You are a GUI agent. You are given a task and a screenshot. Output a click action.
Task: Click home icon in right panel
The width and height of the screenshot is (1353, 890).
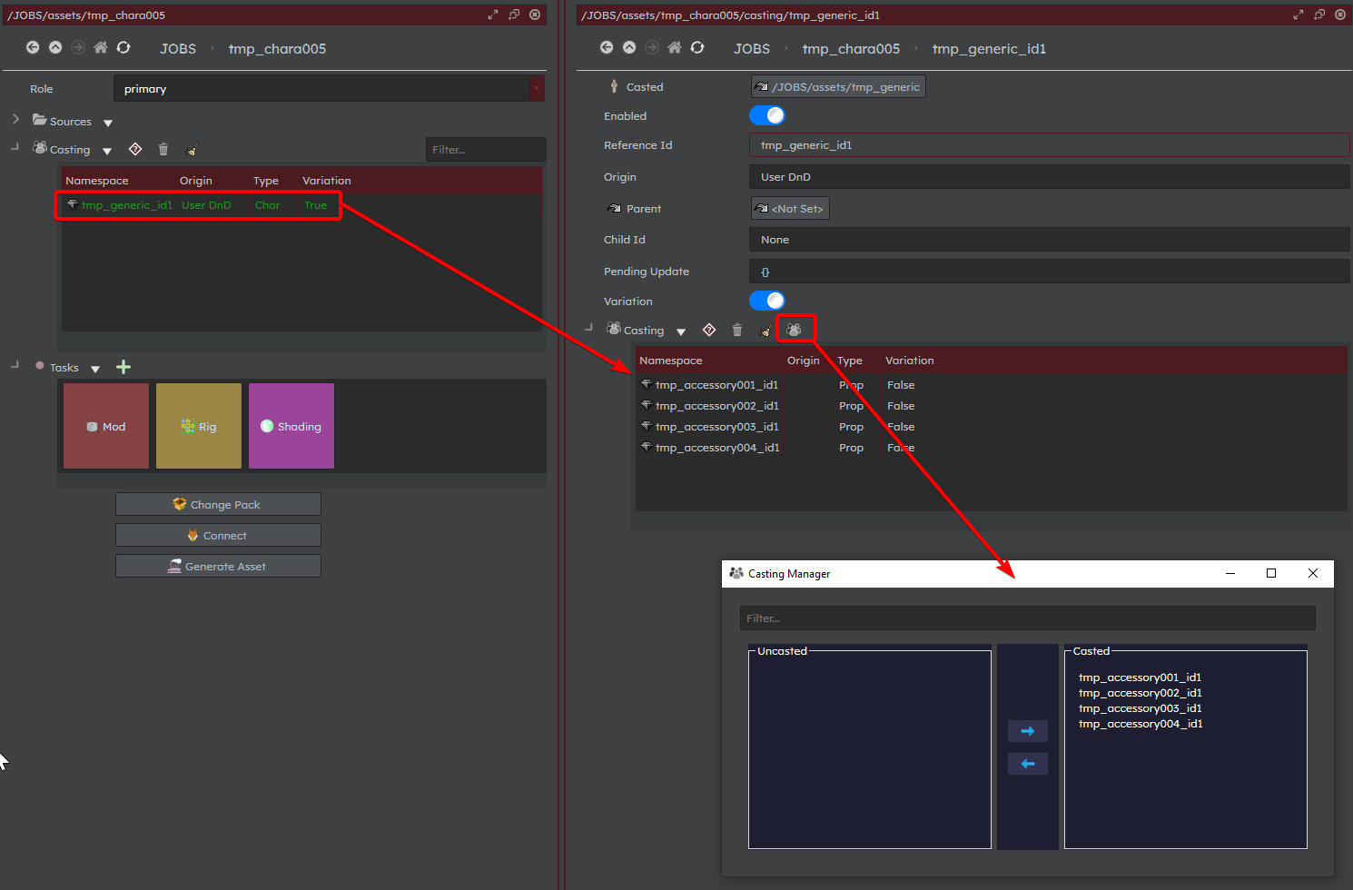pyautogui.click(x=675, y=47)
